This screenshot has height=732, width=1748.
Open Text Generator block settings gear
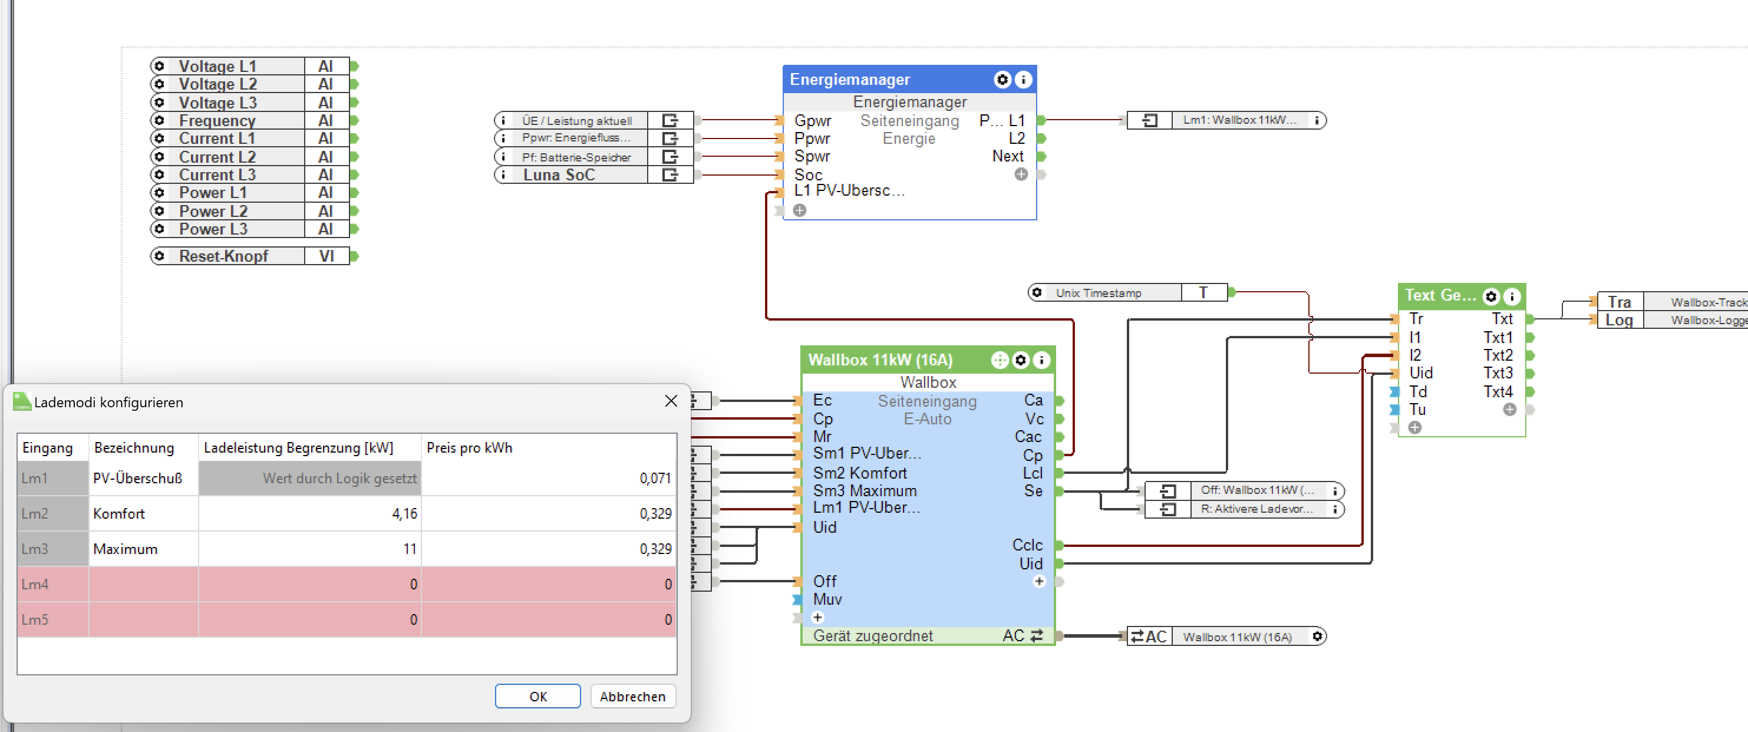pyautogui.click(x=1490, y=296)
